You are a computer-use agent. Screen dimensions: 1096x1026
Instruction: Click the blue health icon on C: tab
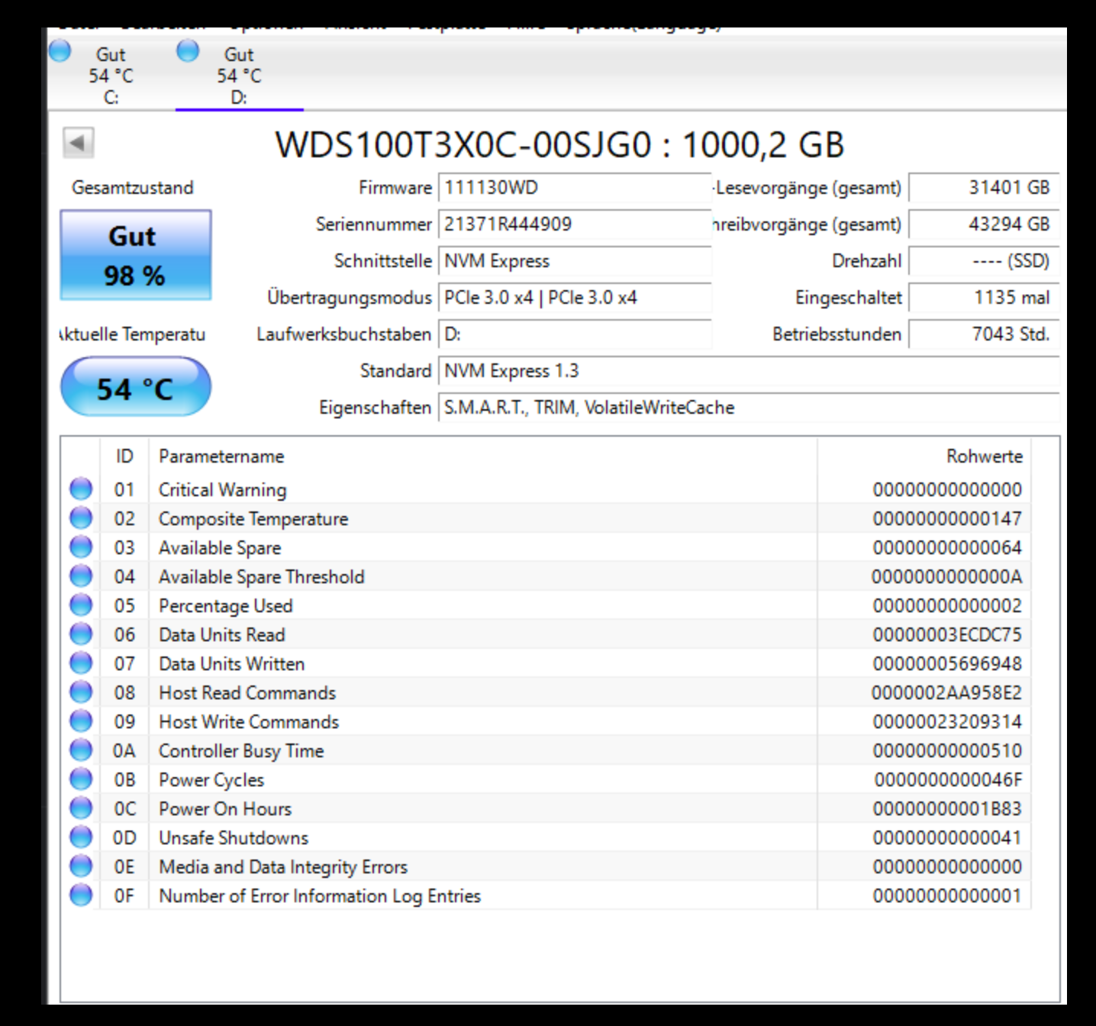click(x=60, y=51)
